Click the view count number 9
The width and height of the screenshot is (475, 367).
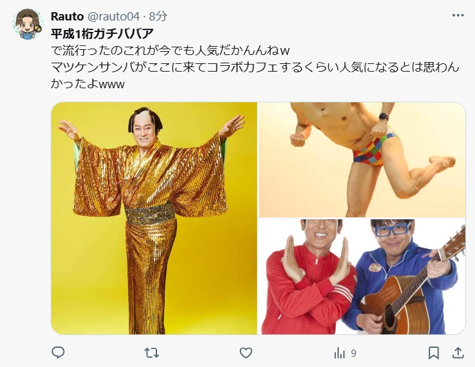click(x=353, y=353)
